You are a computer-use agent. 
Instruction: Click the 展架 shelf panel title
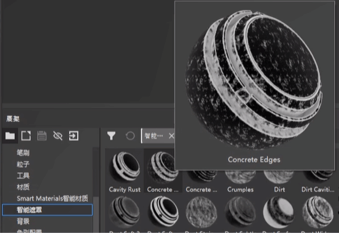(x=13, y=119)
